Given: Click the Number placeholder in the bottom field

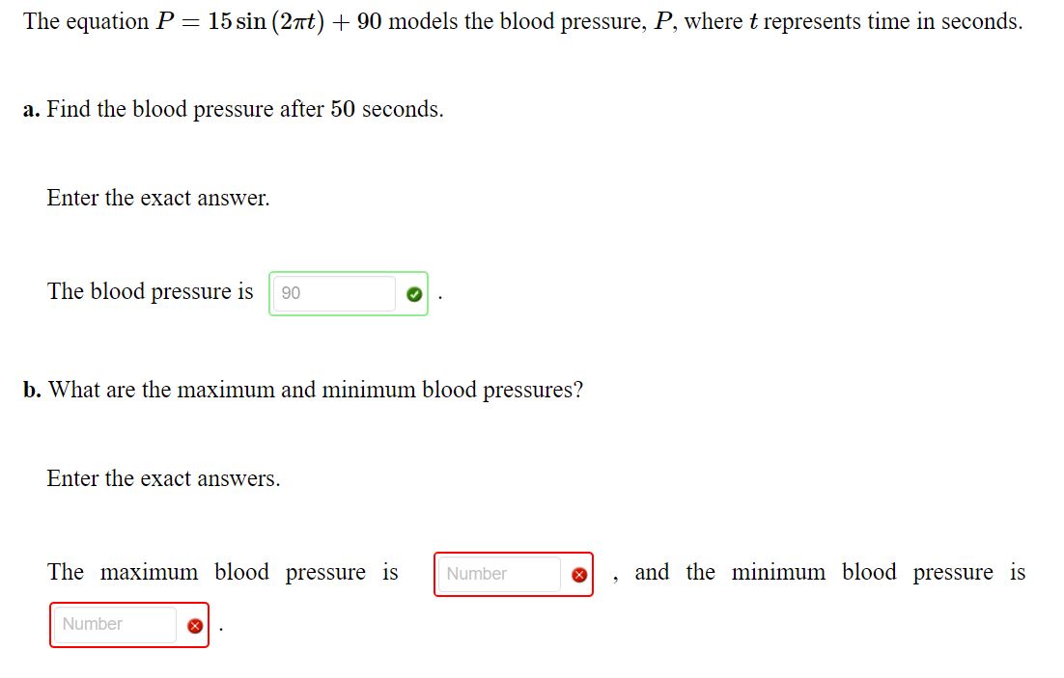Looking at the screenshot, I should tap(92, 625).
